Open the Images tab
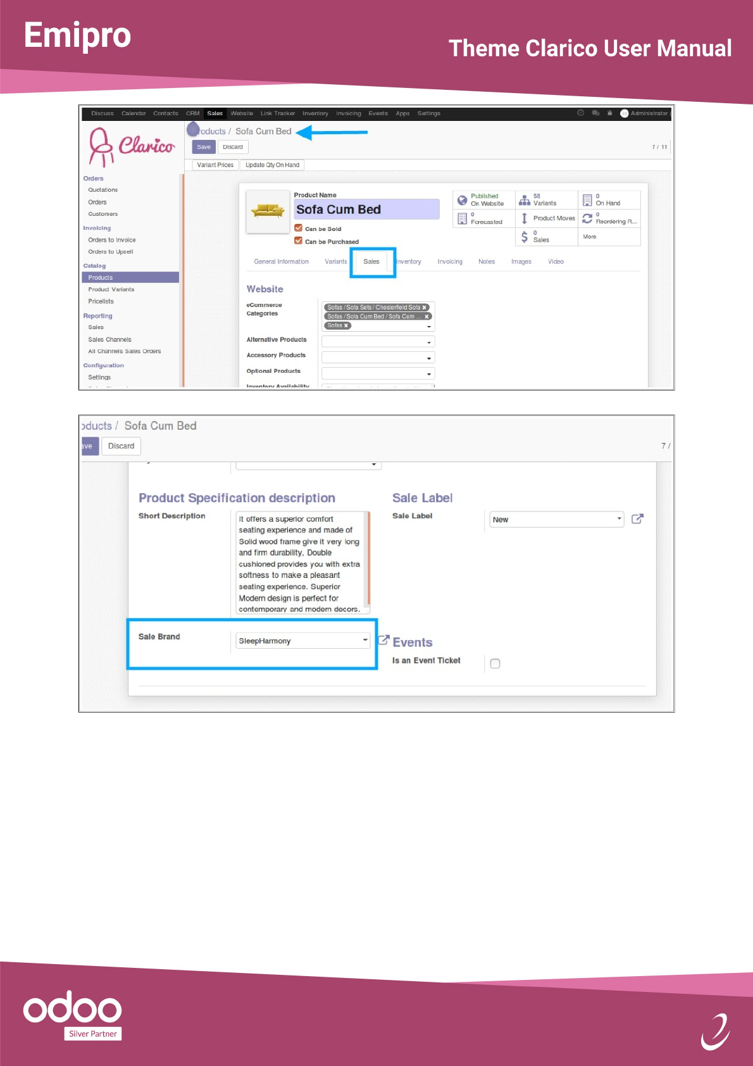Screen dimensions: 753x1066 (x=521, y=261)
